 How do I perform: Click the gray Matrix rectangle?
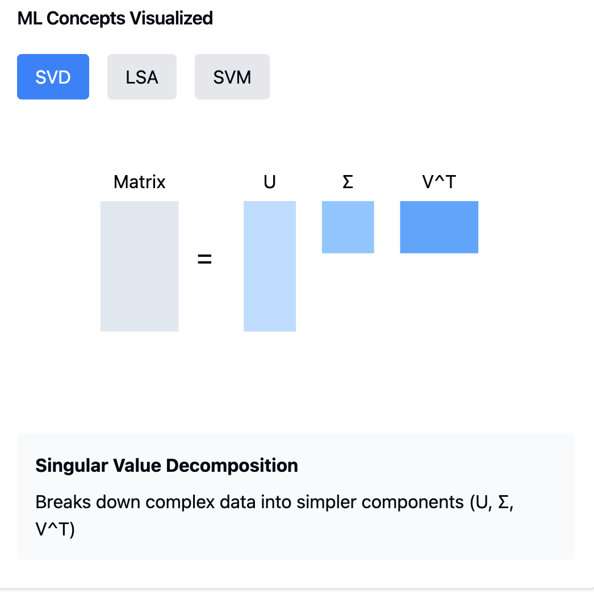click(139, 265)
